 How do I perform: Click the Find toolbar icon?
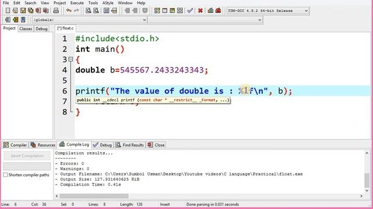(88, 10)
